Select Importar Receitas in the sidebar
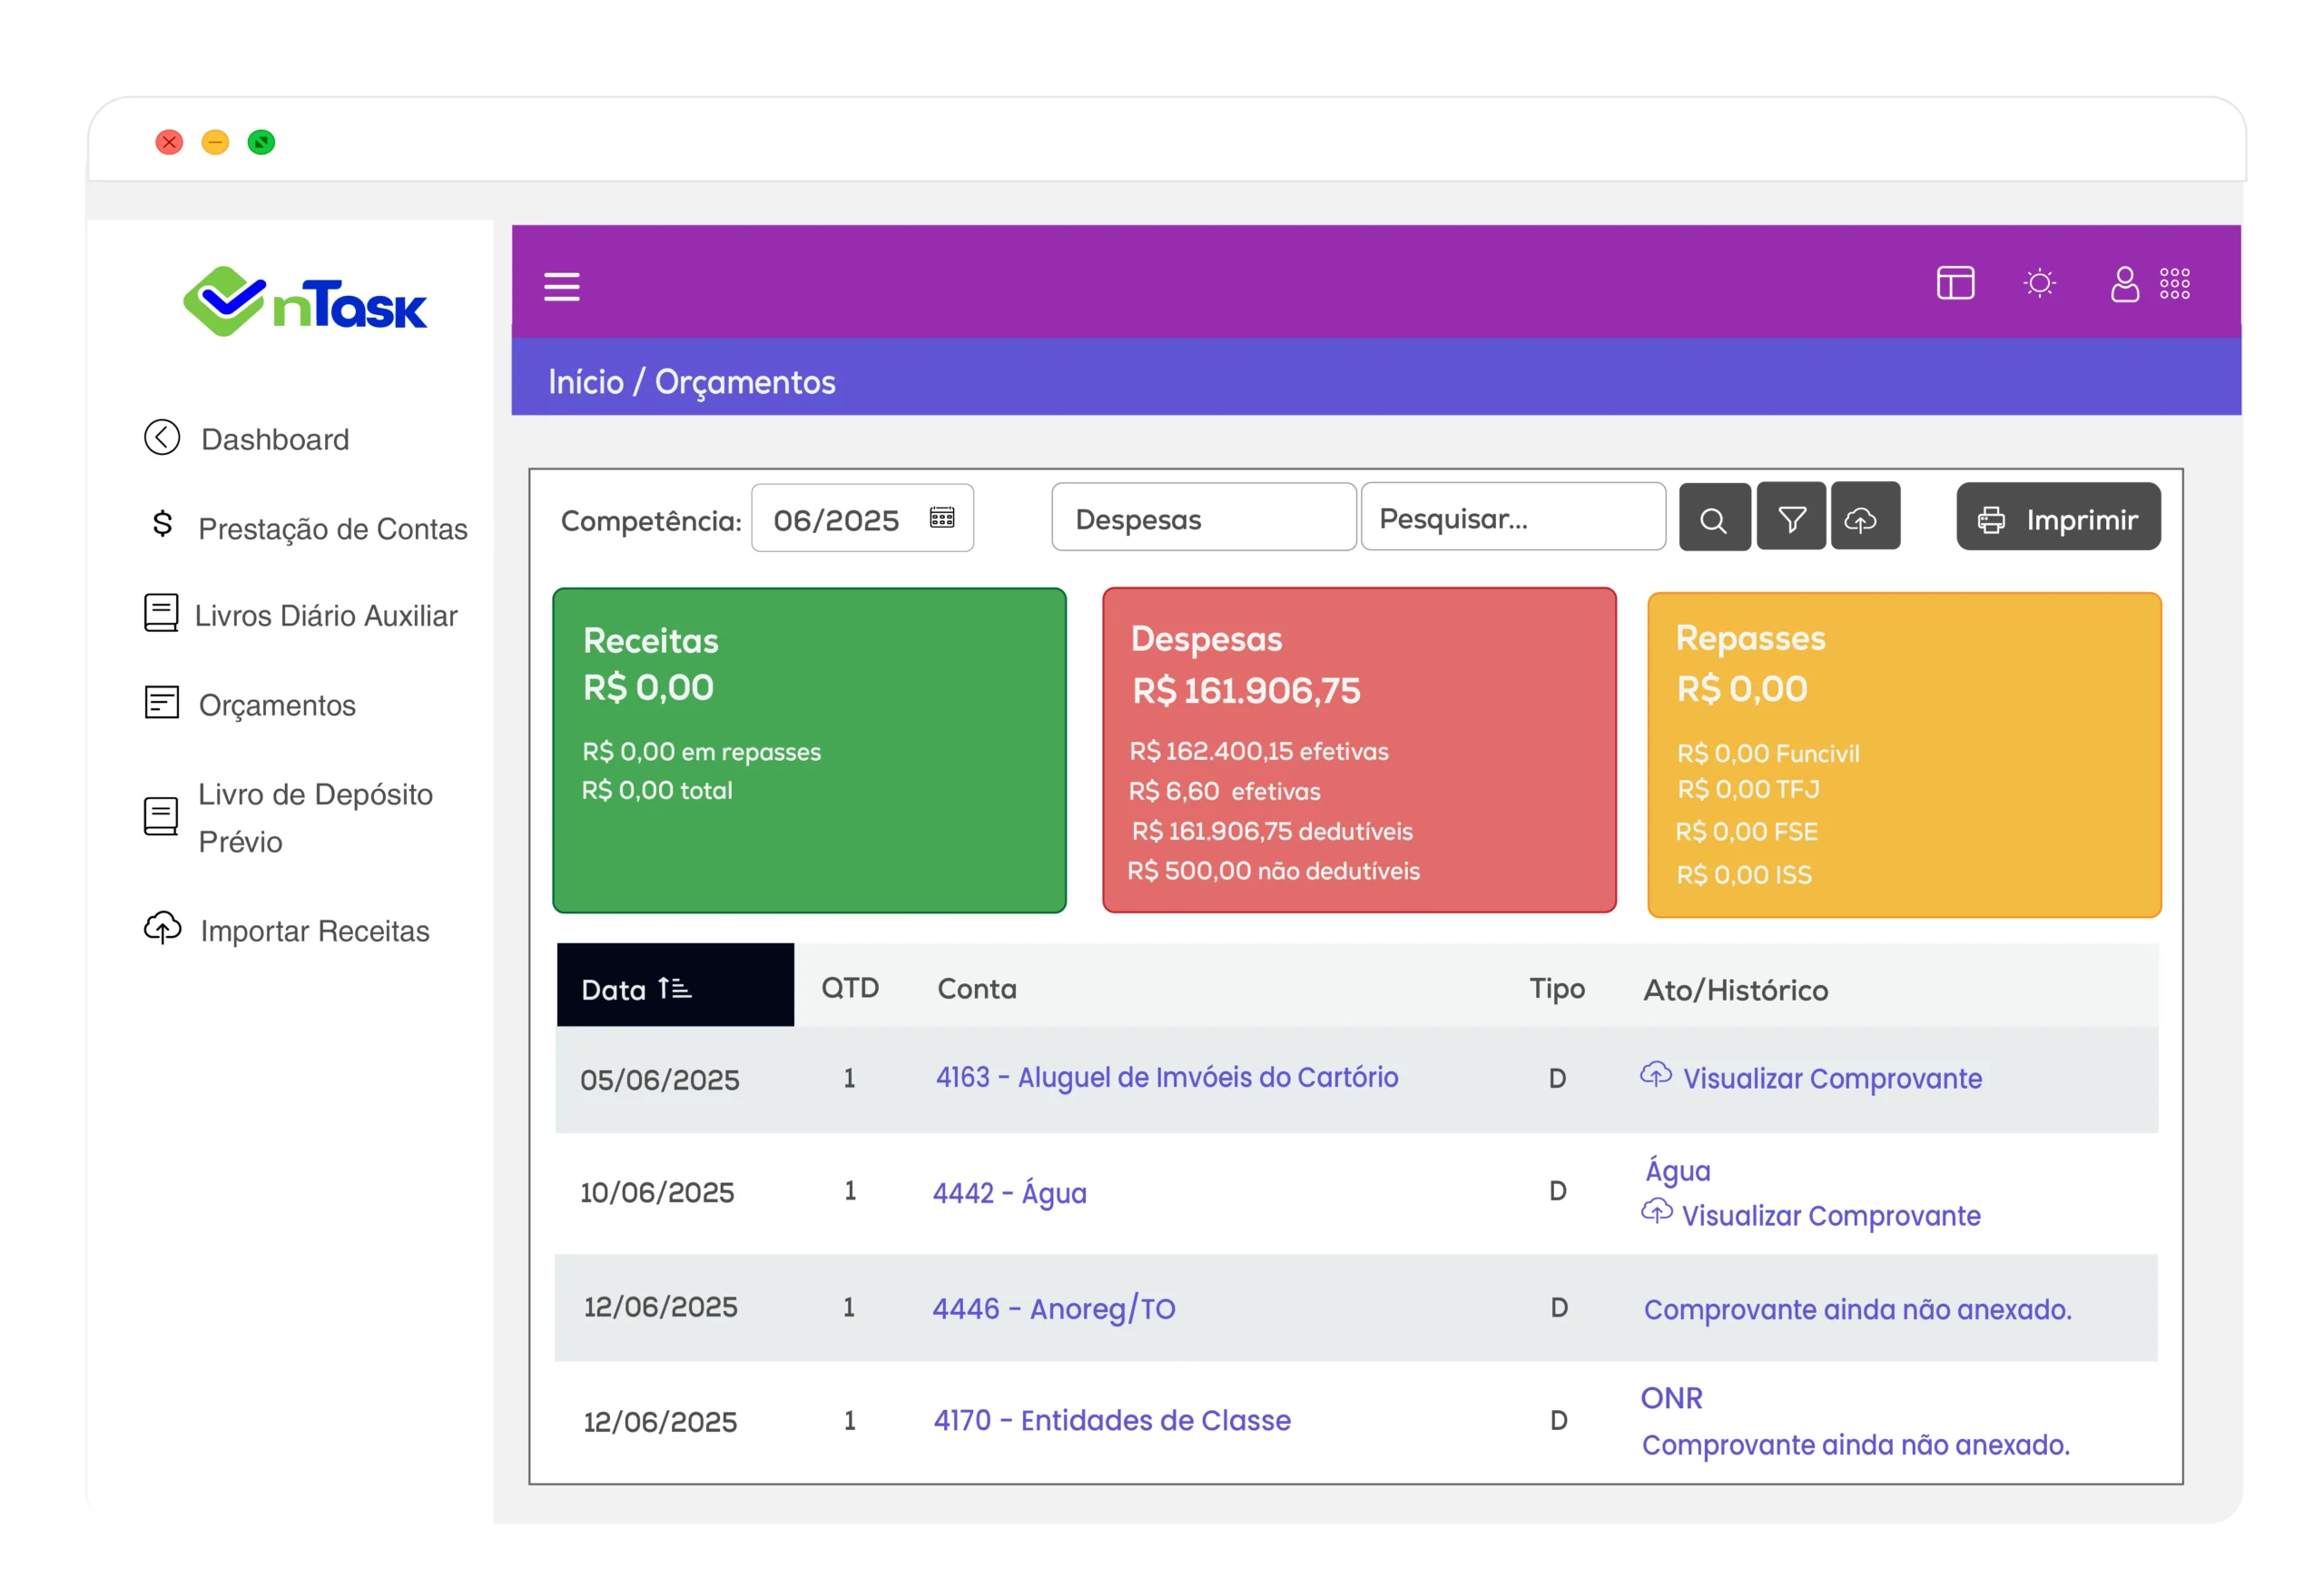The image size is (2324, 1588). pos(314,931)
